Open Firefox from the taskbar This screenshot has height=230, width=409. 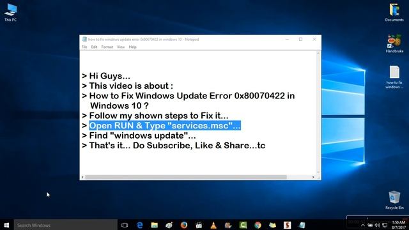184,225
